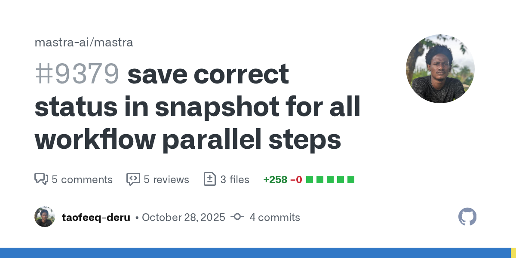
Task: View the "5 comments" label
Action: pyautogui.click(x=82, y=179)
